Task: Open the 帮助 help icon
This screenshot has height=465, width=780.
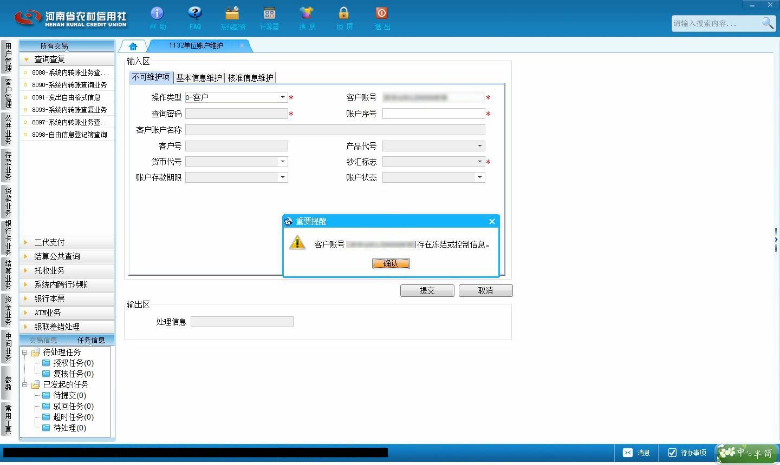Action: pyautogui.click(x=157, y=18)
